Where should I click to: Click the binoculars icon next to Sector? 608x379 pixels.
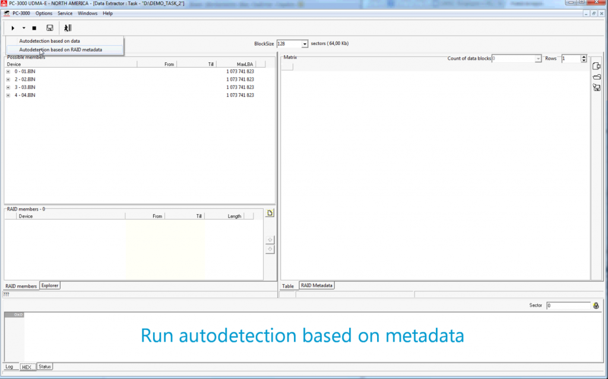coord(596,305)
